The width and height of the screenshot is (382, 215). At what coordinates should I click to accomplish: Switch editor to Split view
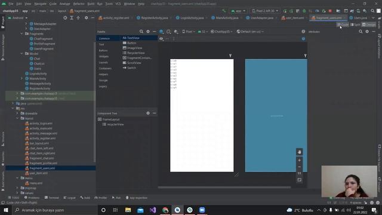(355, 24)
